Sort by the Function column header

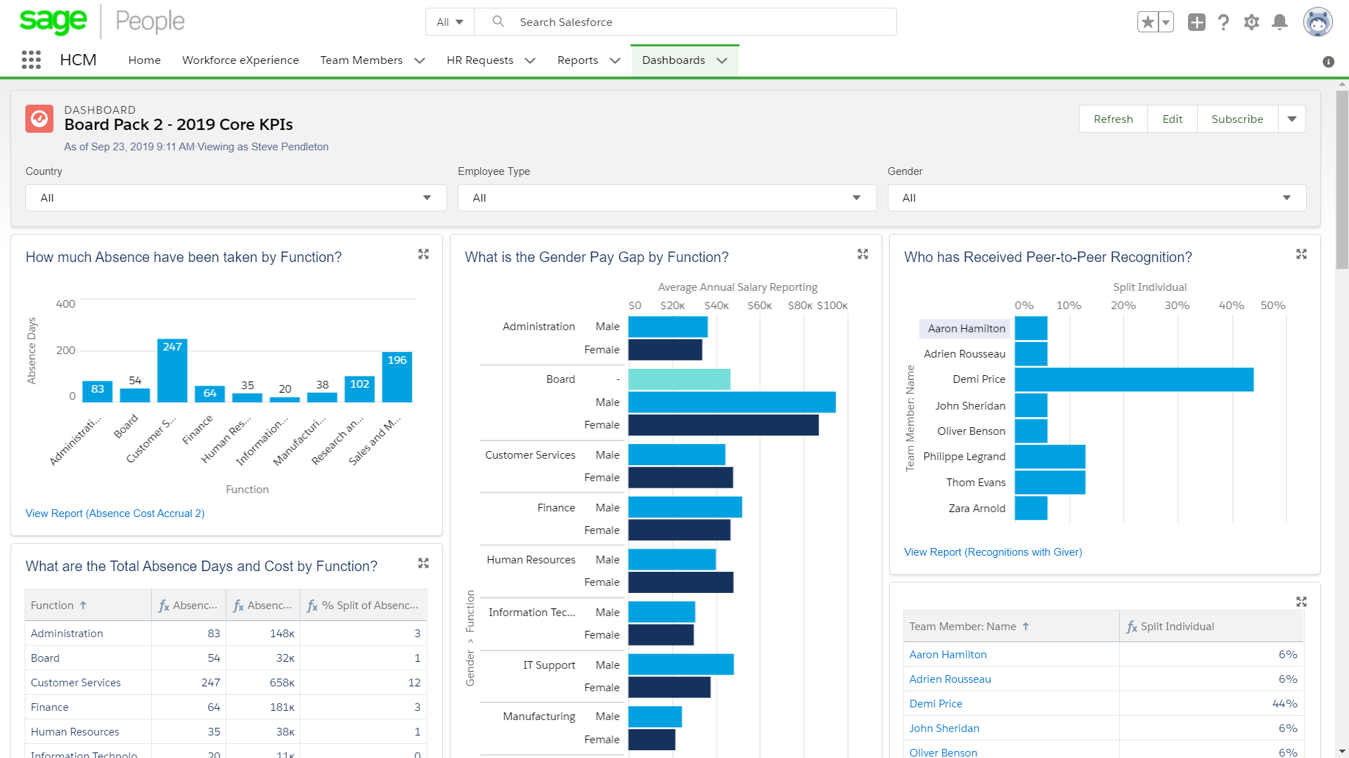click(x=53, y=606)
